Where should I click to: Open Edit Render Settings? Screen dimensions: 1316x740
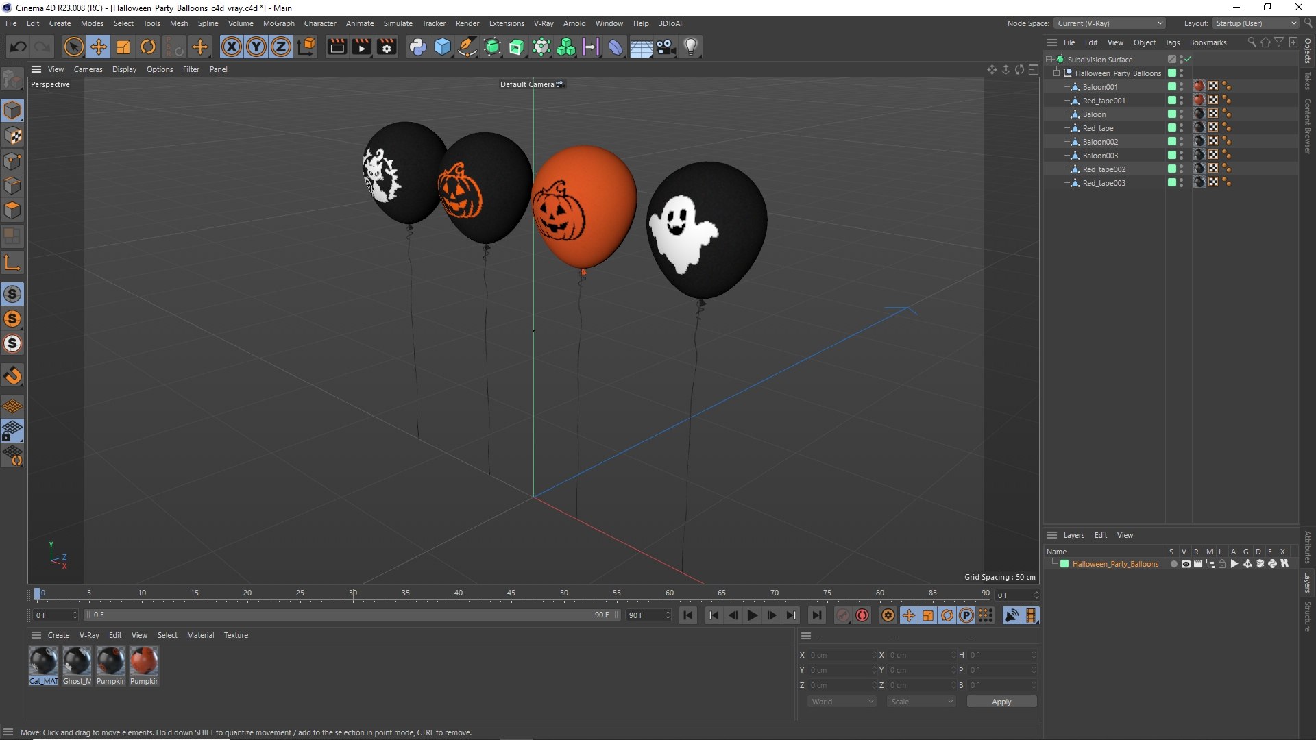click(x=387, y=47)
